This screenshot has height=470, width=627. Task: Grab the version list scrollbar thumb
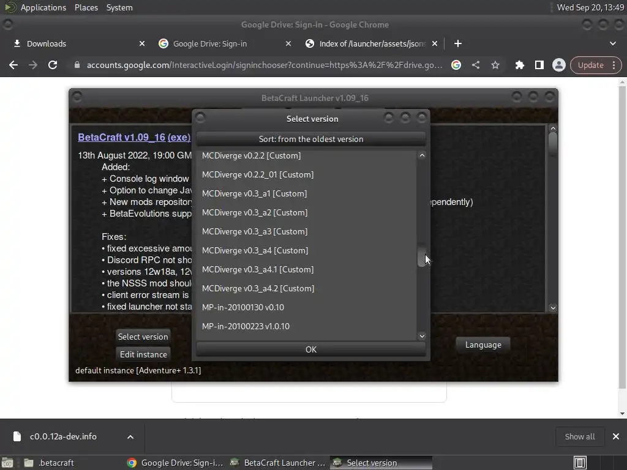422,255
